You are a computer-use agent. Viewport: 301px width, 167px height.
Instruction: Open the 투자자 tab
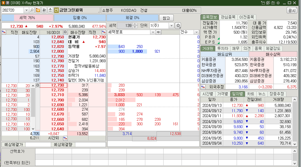pos(223,48)
